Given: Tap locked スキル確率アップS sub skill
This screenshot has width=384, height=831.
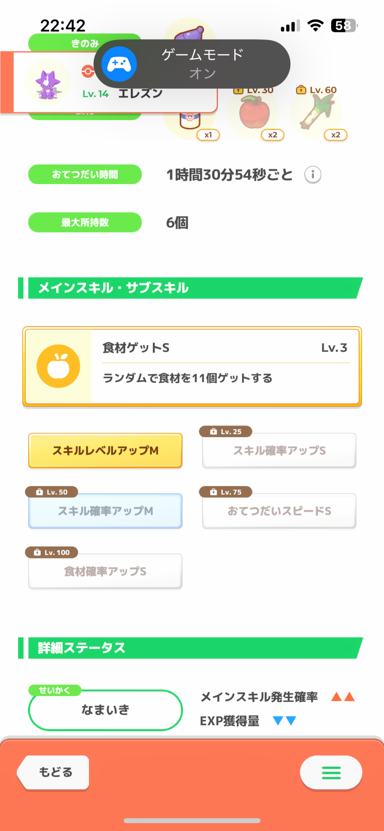Looking at the screenshot, I should tap(279, 451).
